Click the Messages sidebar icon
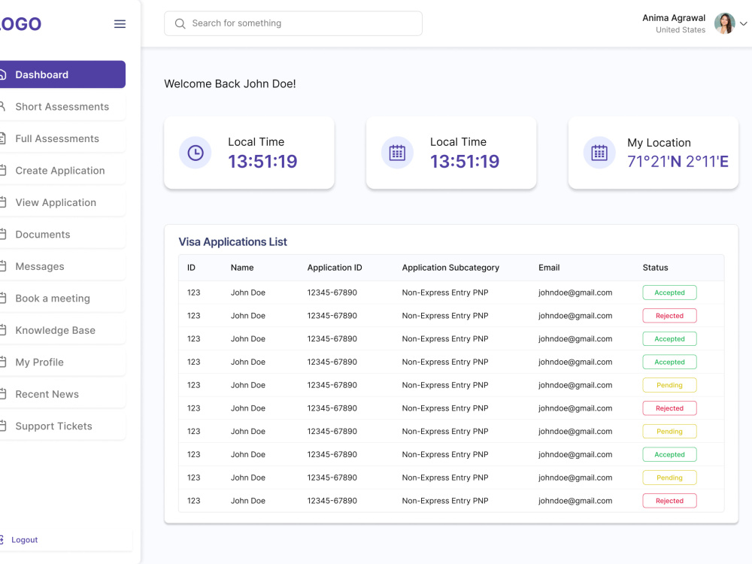Image resolution: width=752 pixels, height=564 pixels. click(x=2, y=266)
